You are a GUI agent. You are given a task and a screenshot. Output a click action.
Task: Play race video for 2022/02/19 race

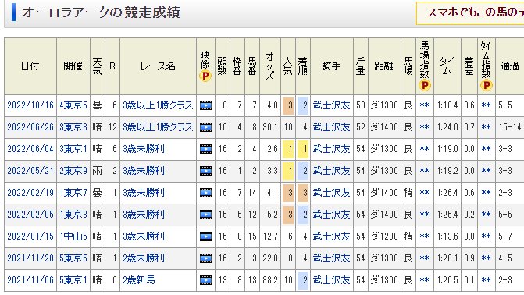[x=205, y=193]
